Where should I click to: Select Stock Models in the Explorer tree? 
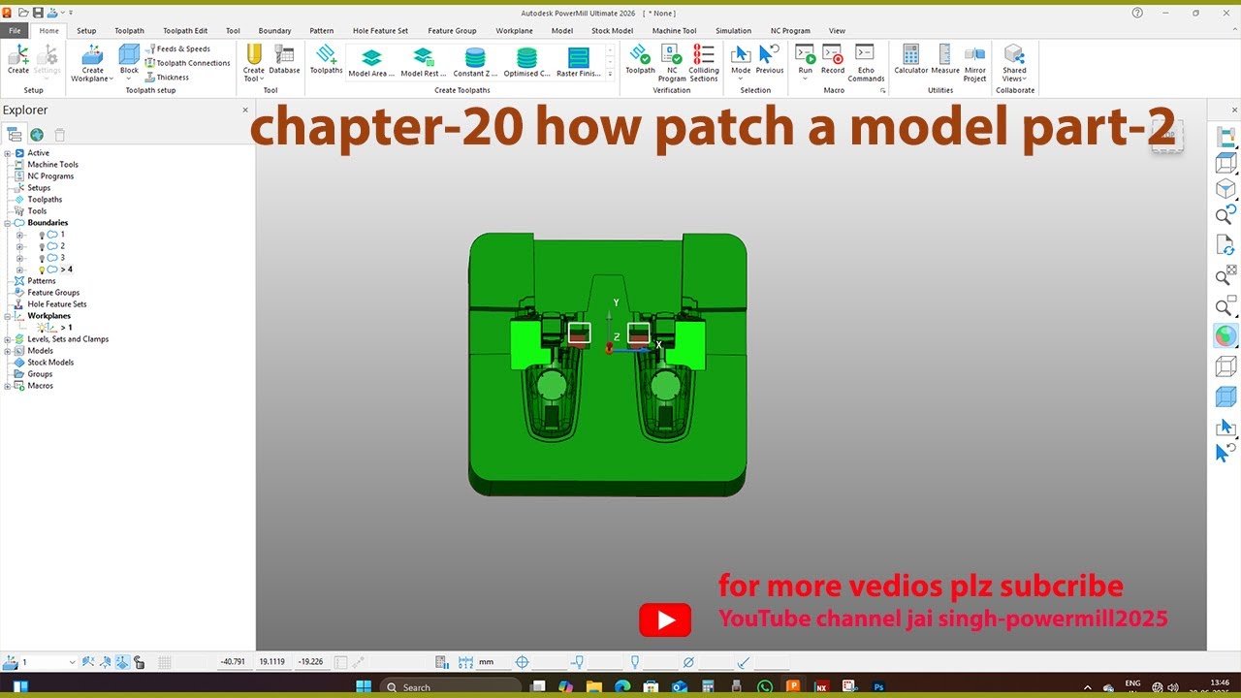pyautogui.click(x=50, y=363)
